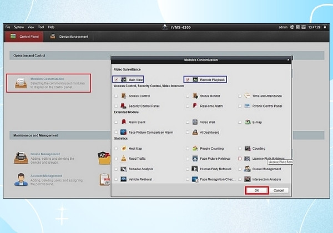Screen dimensions: 333x233
Task: Check the People Counting checkbox
Action: point(188,149)
